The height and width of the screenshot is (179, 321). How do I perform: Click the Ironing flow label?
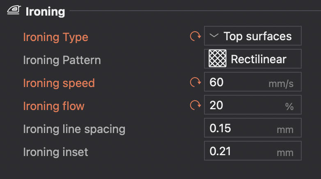[54, 106]
